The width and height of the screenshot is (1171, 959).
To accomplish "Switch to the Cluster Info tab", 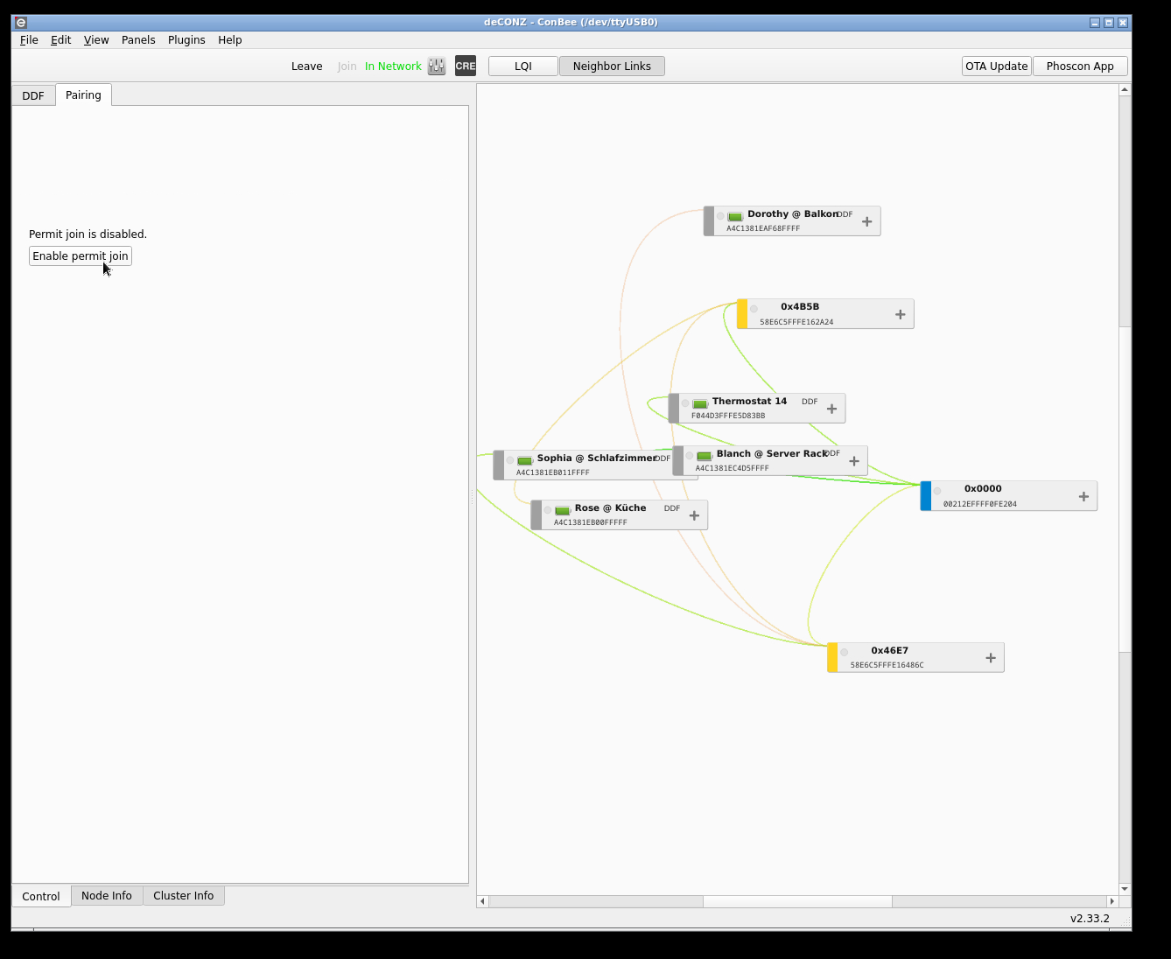I will click(184, 896).
